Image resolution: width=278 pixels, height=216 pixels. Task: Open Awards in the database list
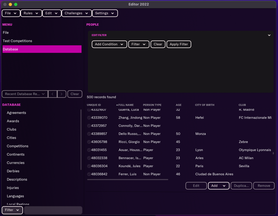[13, 121]
